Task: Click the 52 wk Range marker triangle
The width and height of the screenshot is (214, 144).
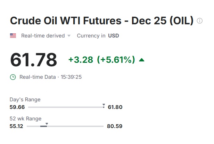Action: 47,124
